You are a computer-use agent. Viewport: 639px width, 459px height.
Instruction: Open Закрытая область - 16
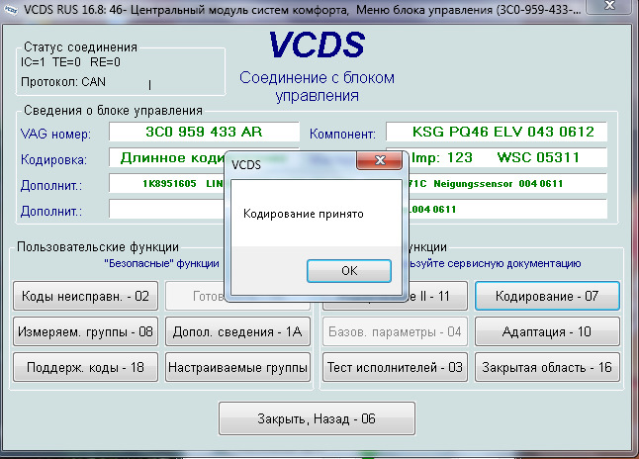547,367
